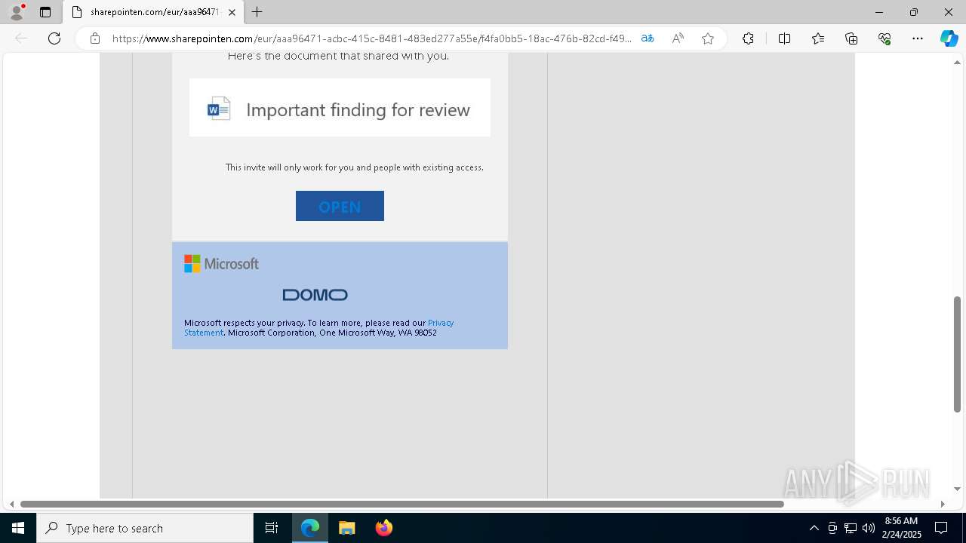This screenshot has height=543, width=966.
Task: Open Settings and more ellipsis menu
Action: tap(918, 38)
